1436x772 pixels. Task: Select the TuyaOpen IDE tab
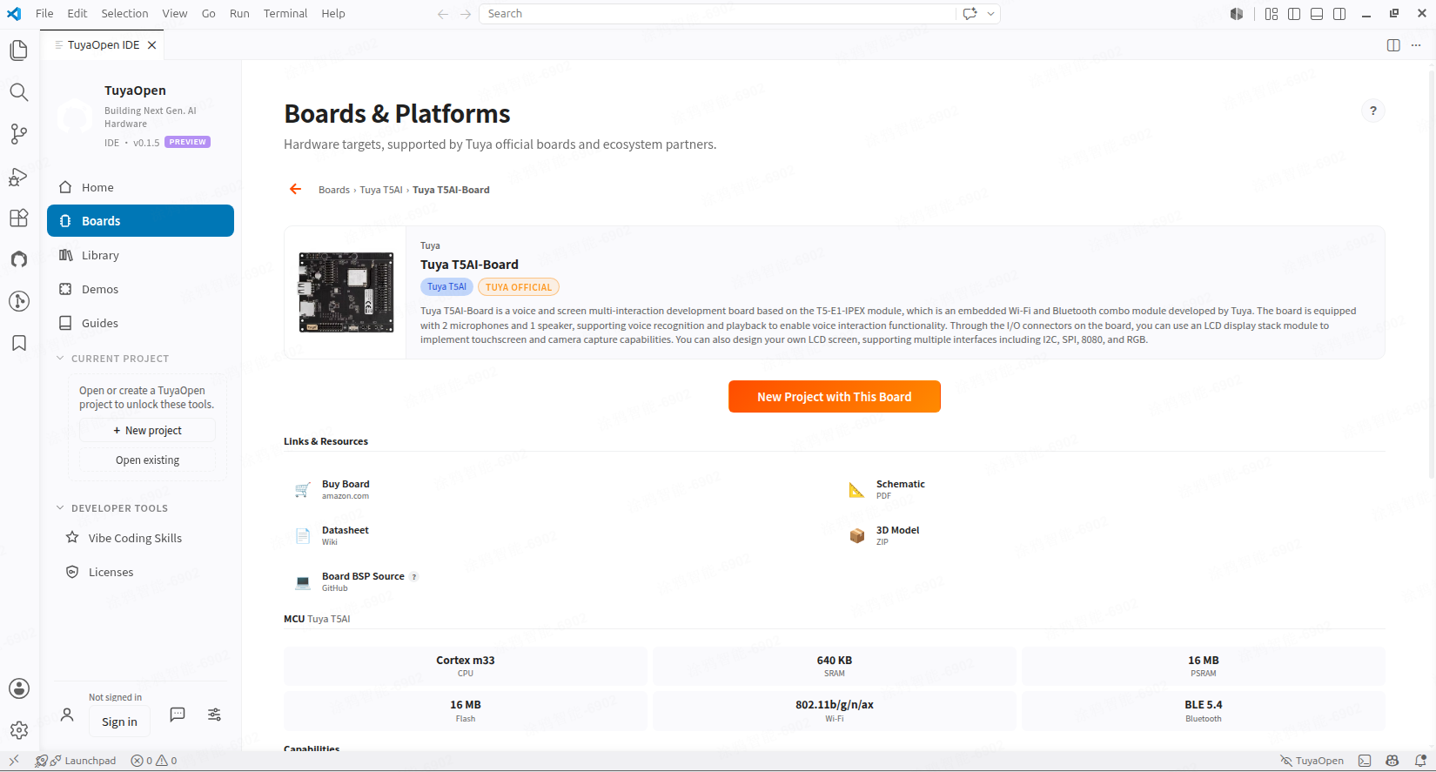coord(103,45)
